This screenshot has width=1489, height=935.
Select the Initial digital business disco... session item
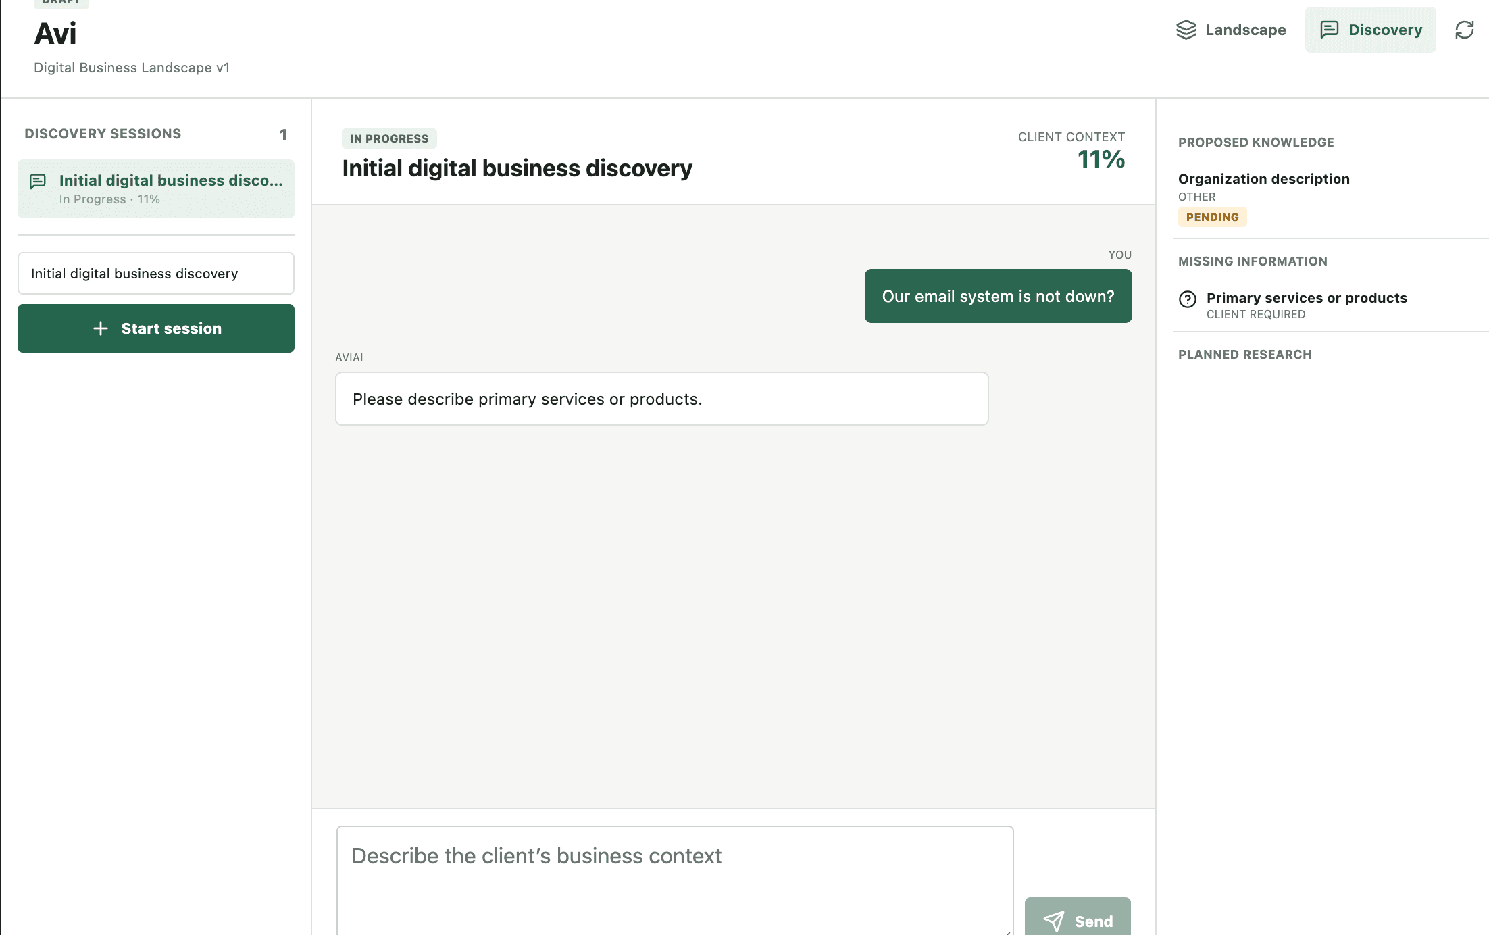point(156,188)
